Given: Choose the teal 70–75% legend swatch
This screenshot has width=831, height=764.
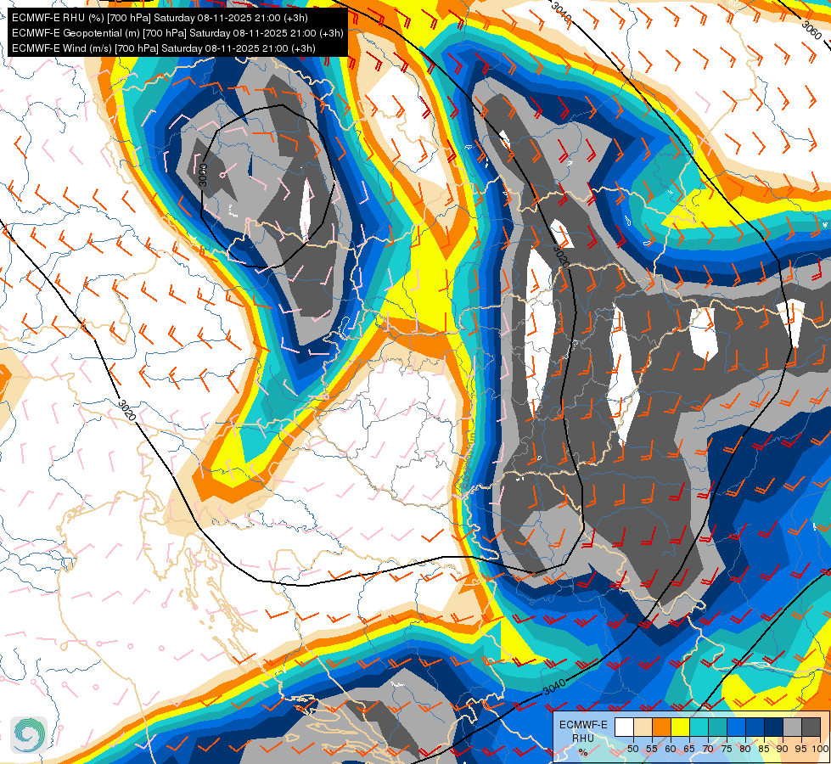Looking at the screenshot, I should [x=717, y=727].
